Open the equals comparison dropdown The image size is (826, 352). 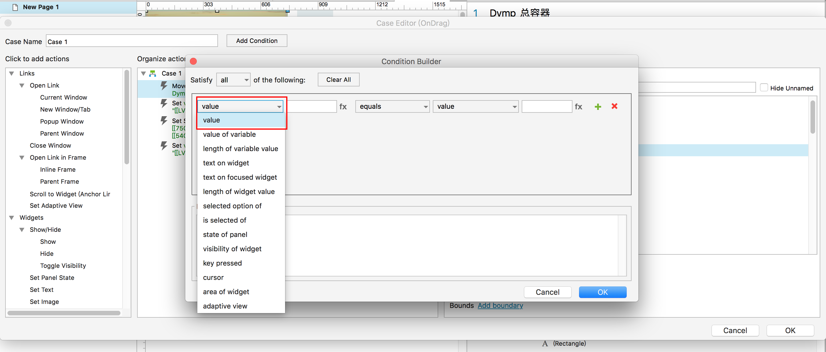[x=392, y=106]
